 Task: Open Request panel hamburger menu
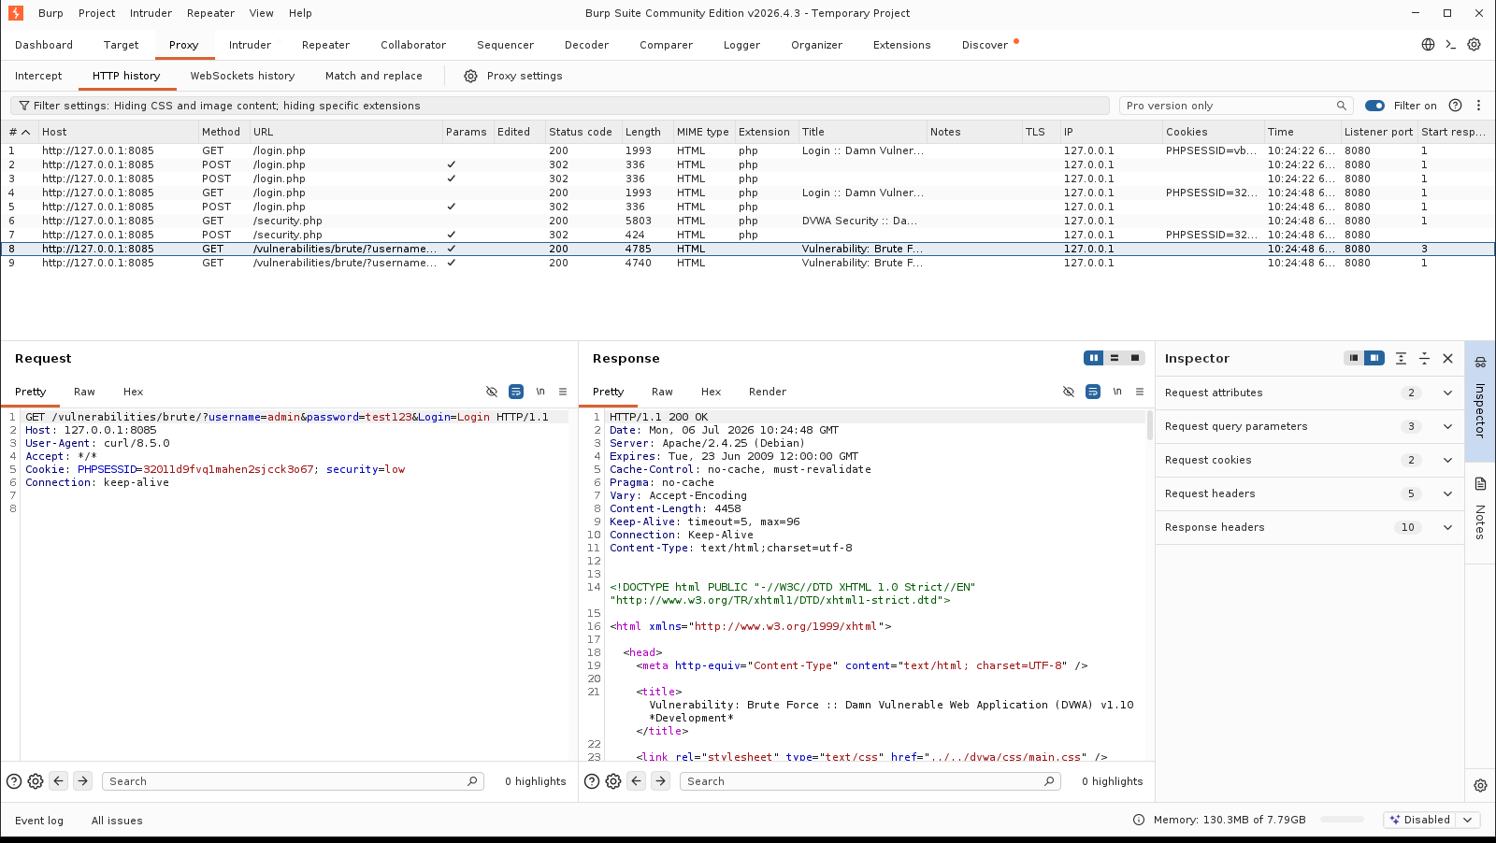tap(563, 392)
